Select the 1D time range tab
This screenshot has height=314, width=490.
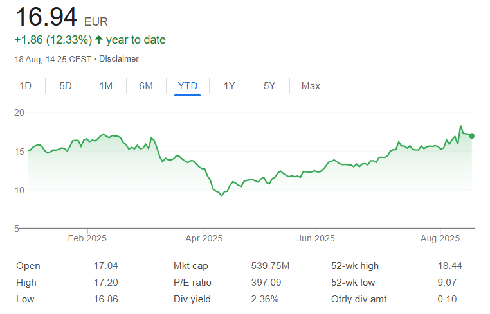26,86
